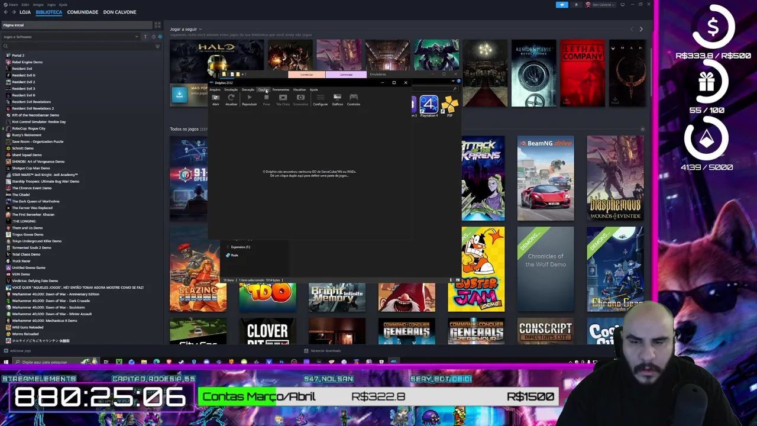Select Worms Reloaded in library list
757x426 pixels.
pos(25,334)
